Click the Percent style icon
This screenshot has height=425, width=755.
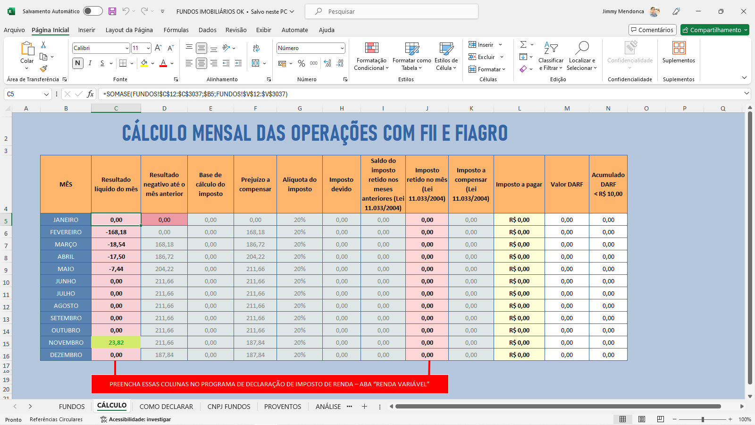[302, 63]
